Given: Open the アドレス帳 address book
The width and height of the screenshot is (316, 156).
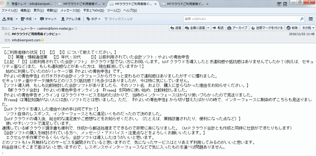Looking at the screenshot, I should (x=71, y=19).
